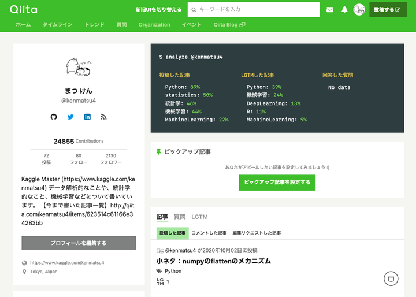The width and height of the screenshot is (416, 297).
Task: Click the R: 11% stat
Action: pos(256,112)
